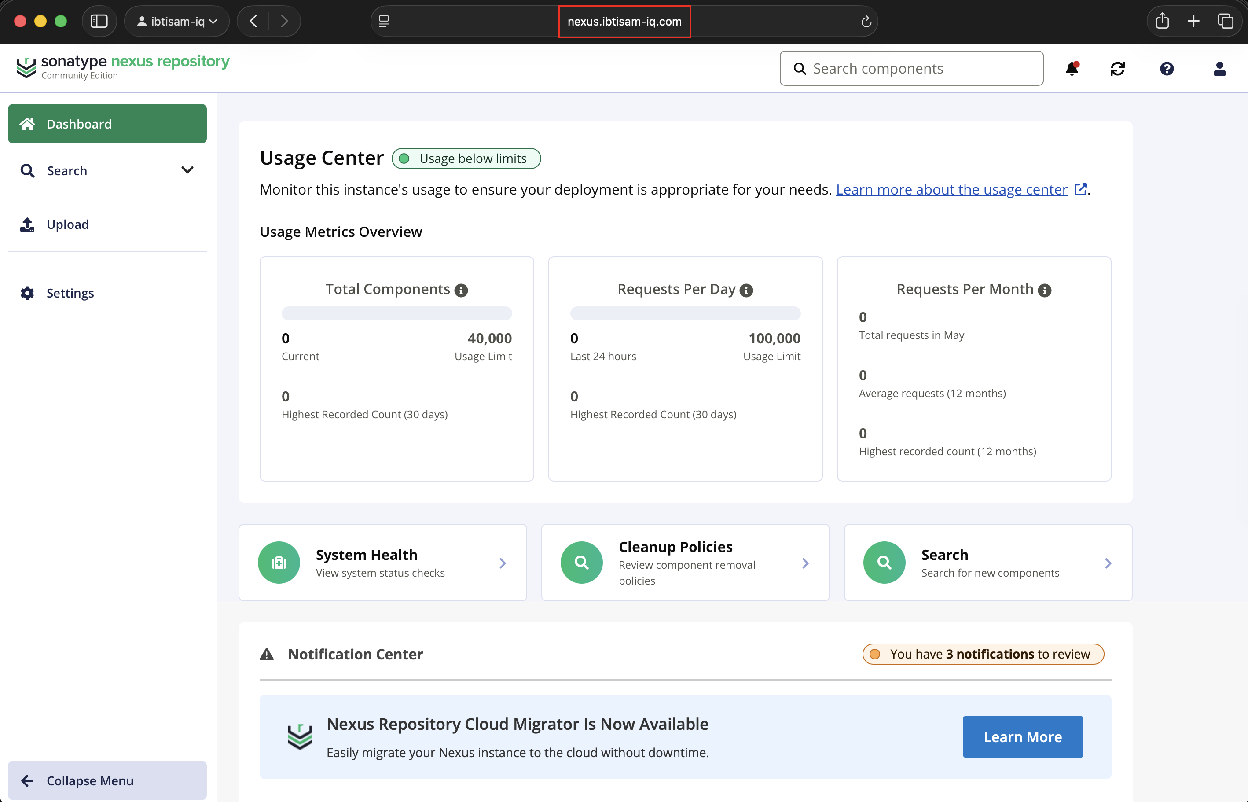
Task: Go forward with Safari forward arrow
Action: (x=284, y=22)
